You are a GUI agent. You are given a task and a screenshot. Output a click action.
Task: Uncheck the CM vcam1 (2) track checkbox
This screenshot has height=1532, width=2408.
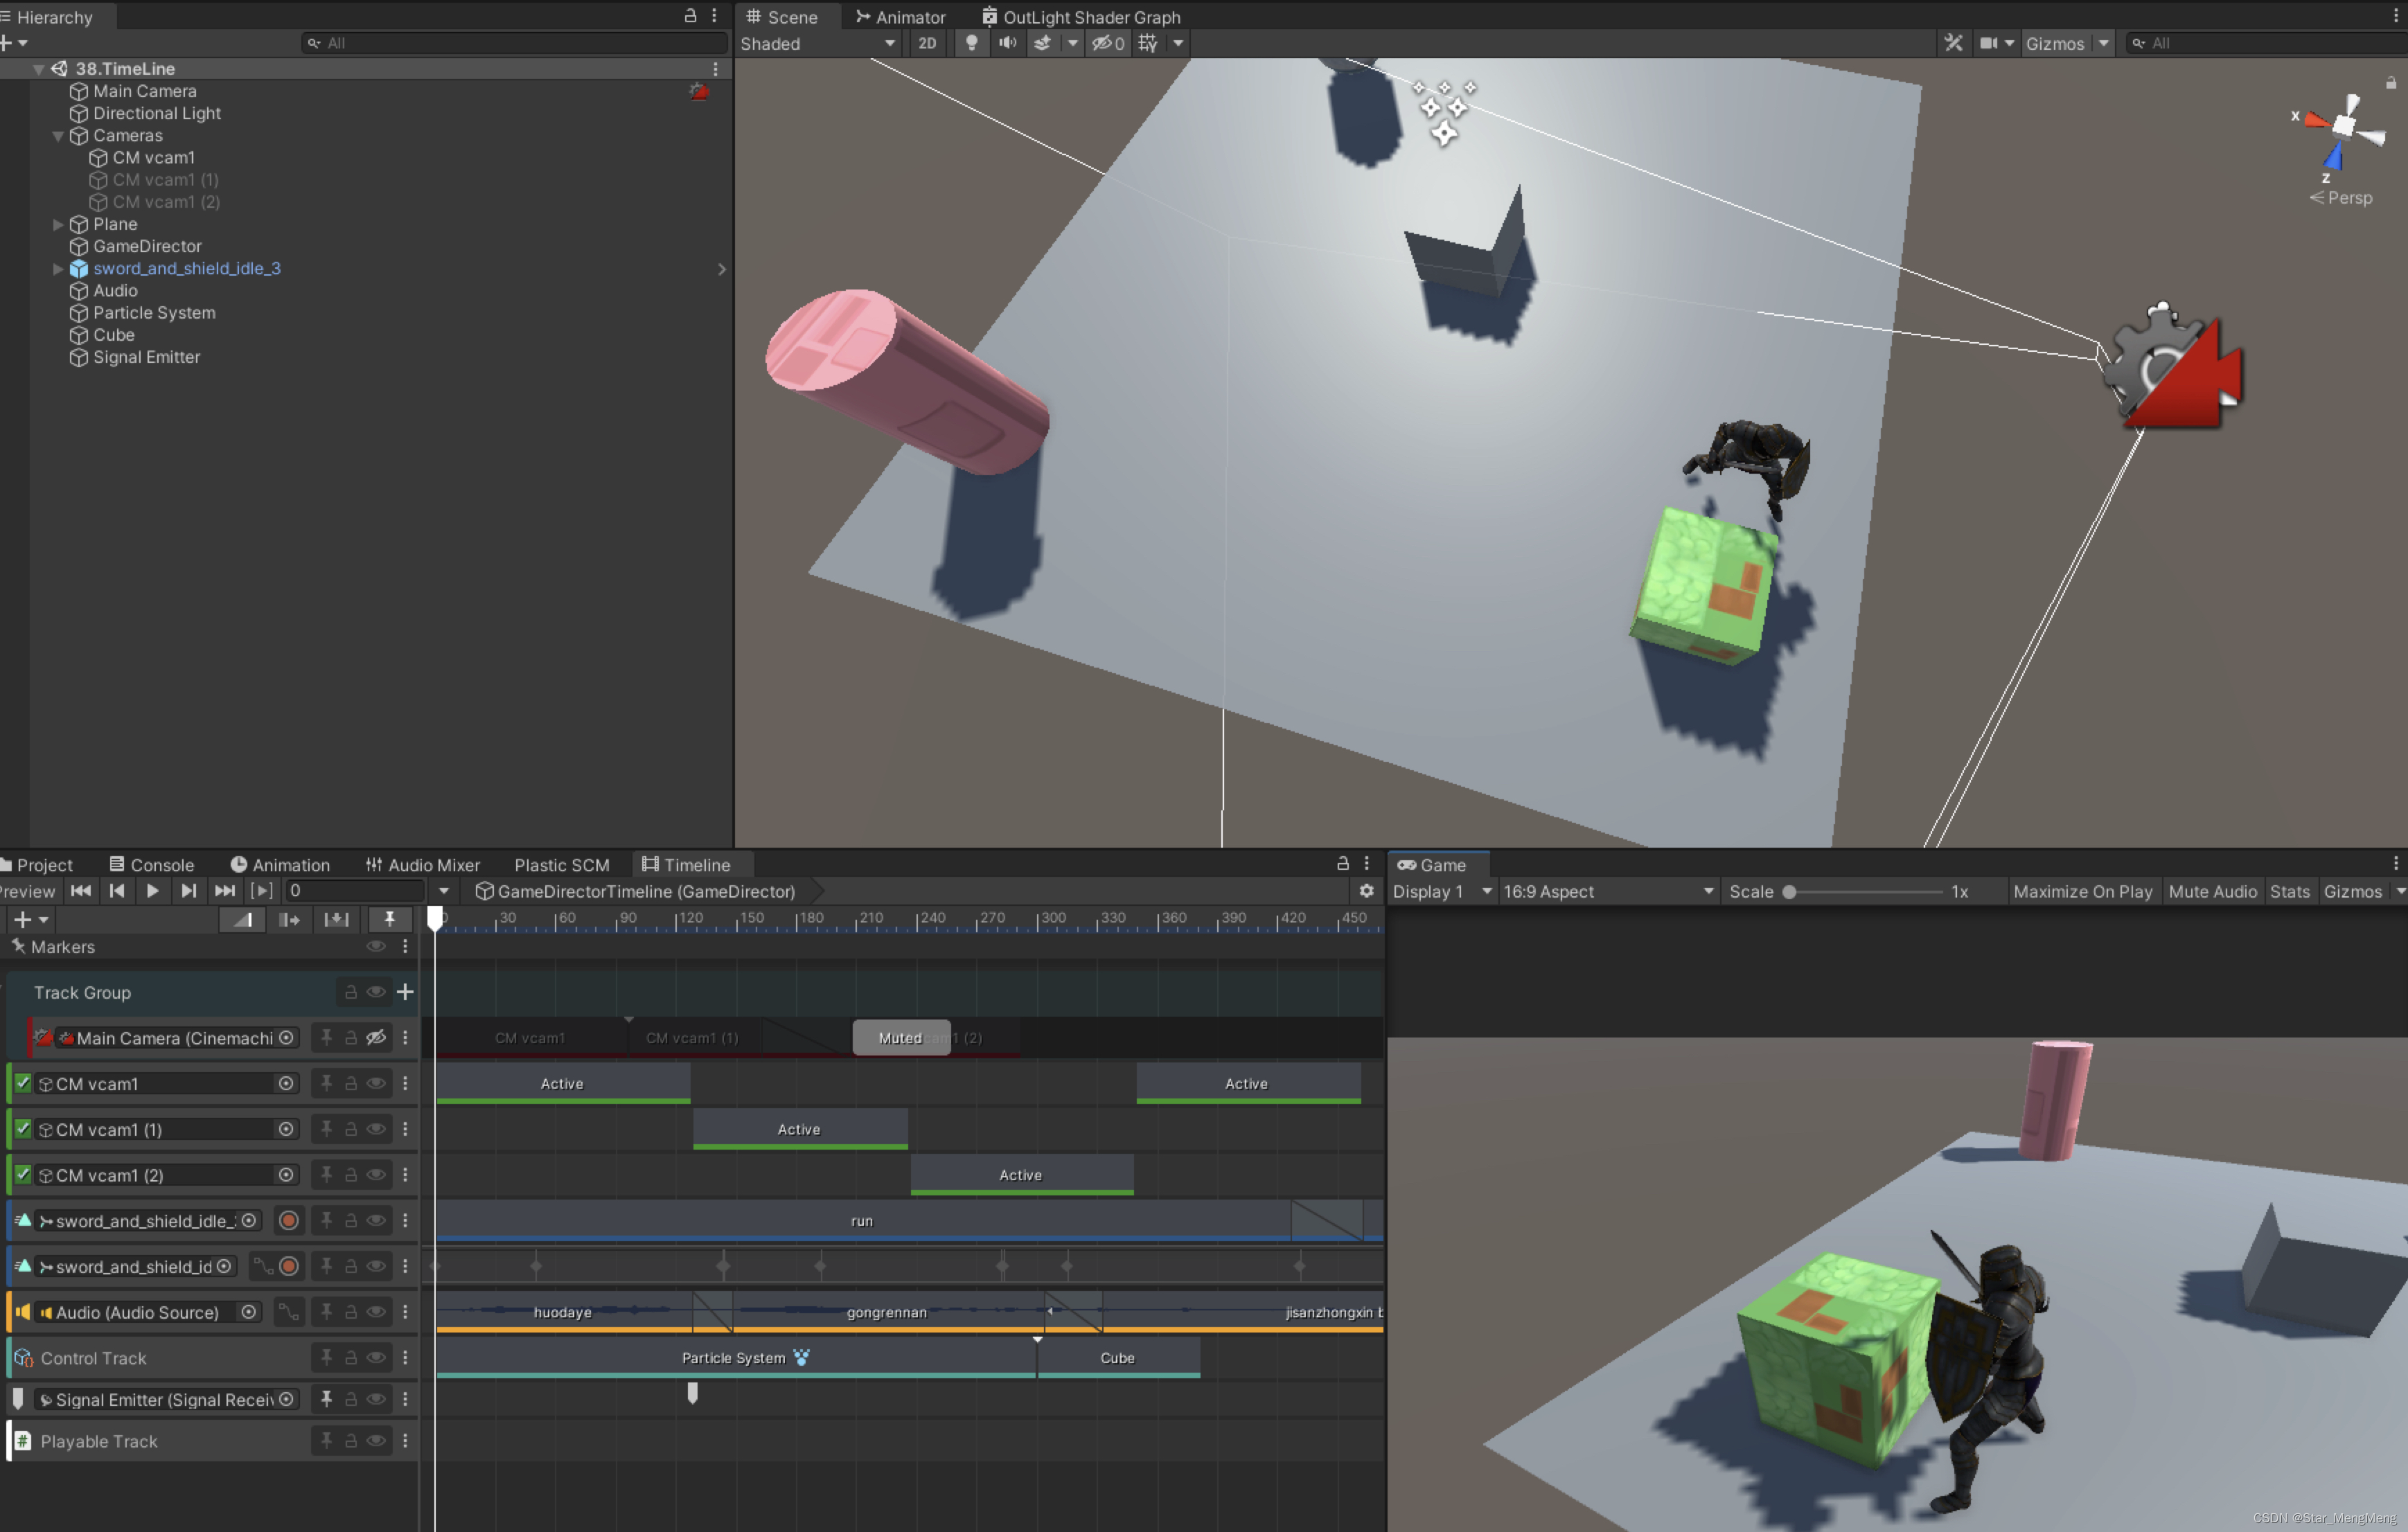(23, 1175)
